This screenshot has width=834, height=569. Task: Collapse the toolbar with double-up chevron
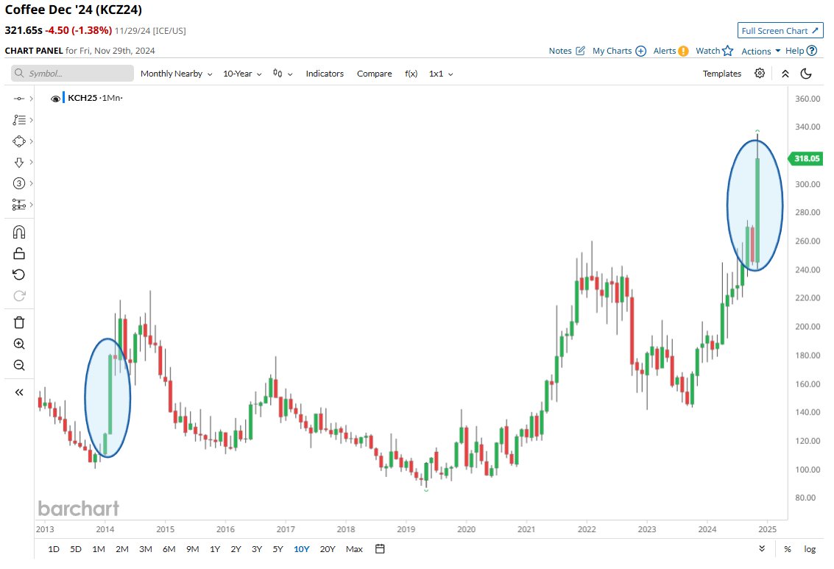(785, 74)
